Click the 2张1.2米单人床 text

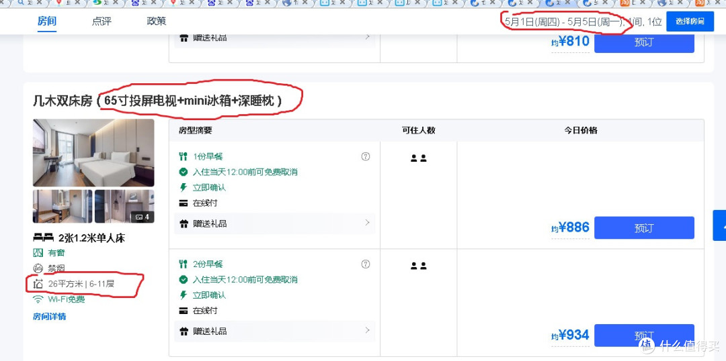click(91, 238)
